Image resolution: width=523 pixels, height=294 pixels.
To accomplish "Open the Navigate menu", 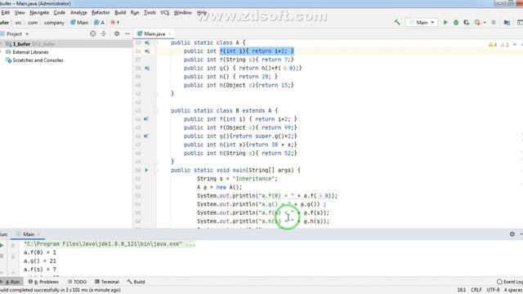I will [x=39, y=12].
